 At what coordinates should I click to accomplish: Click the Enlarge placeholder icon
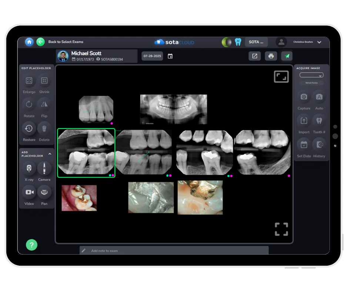pos(29,81)
